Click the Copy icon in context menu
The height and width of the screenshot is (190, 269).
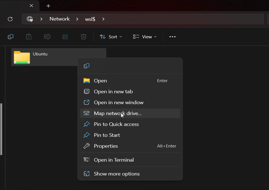coord(87,66)
